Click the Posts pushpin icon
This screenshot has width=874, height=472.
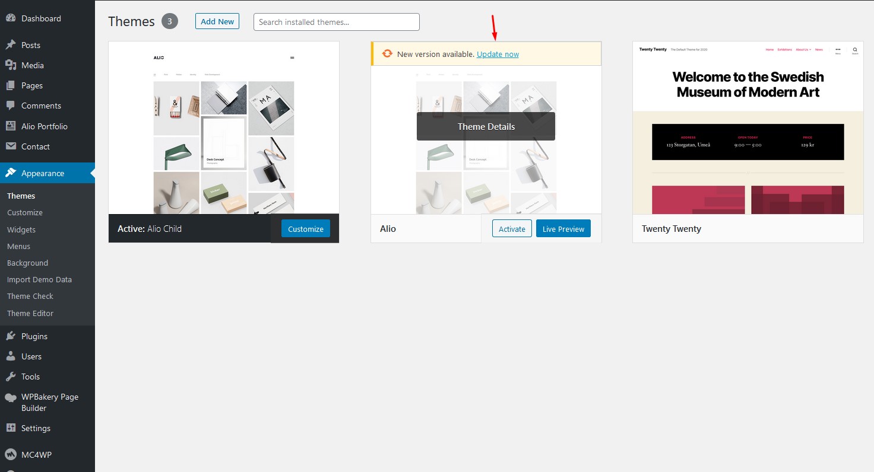[x=11, y=45]
